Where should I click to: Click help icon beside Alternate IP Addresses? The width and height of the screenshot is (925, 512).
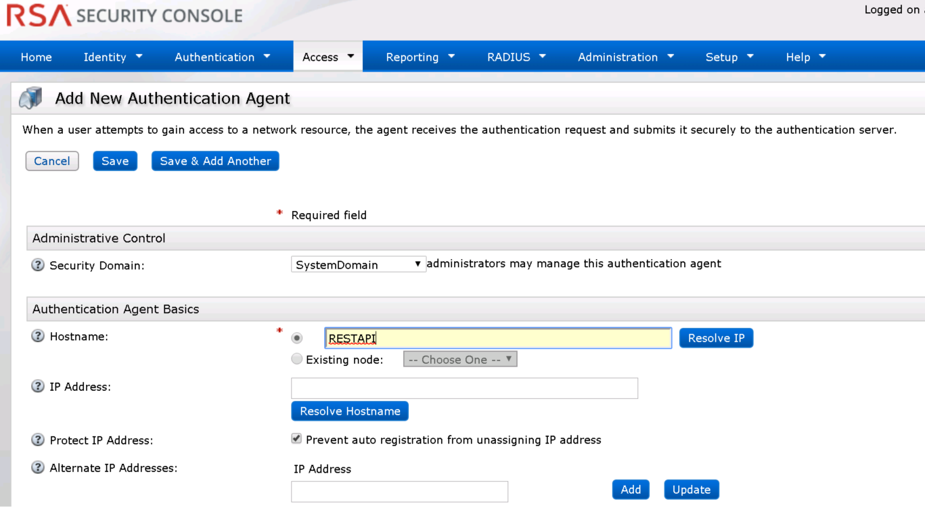click(x=38, y=468)
